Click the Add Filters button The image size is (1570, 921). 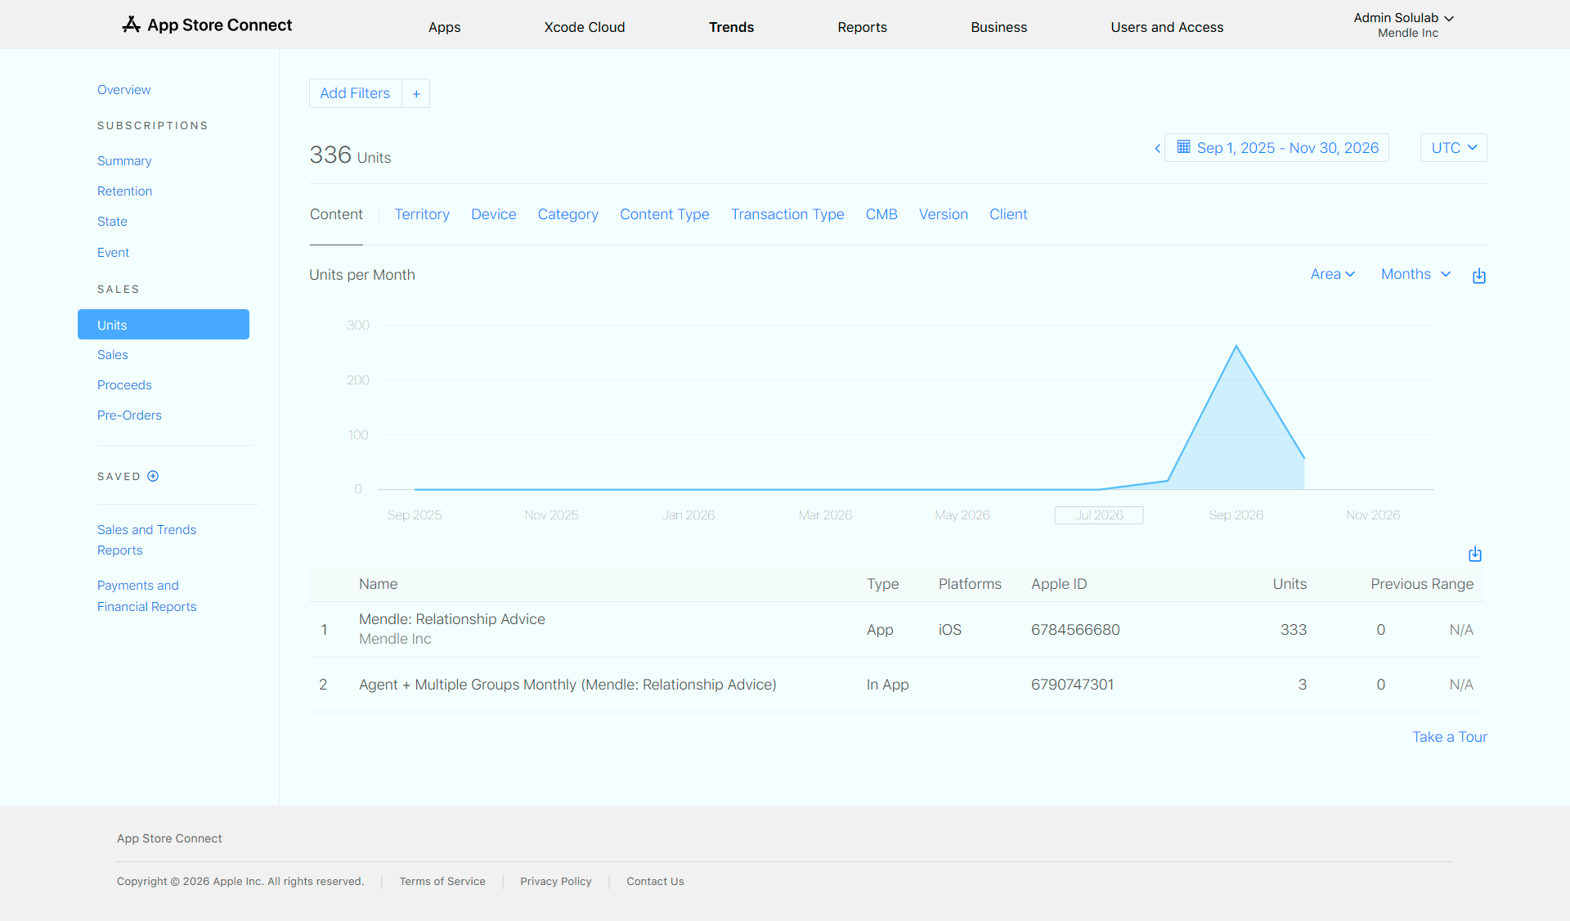point(355,93)
